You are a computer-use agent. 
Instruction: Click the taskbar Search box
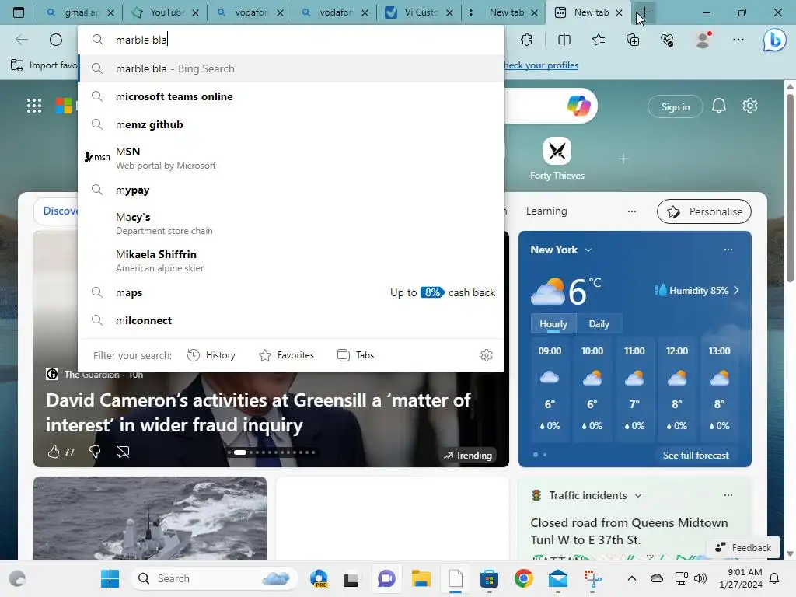214,578
